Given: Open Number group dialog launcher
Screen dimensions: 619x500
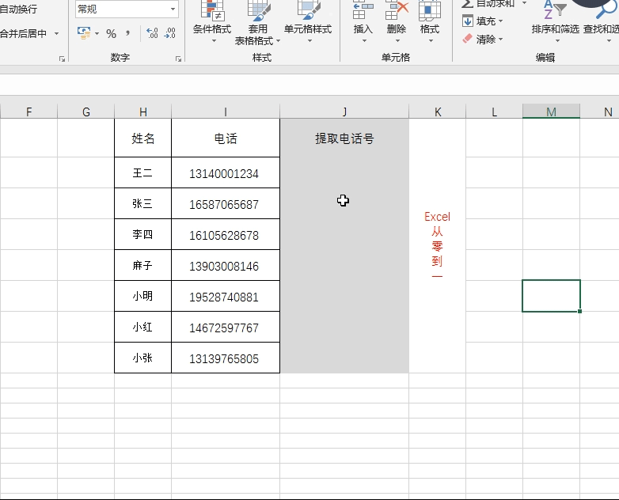Looking at the screenshot, I should tap(178, 59).
